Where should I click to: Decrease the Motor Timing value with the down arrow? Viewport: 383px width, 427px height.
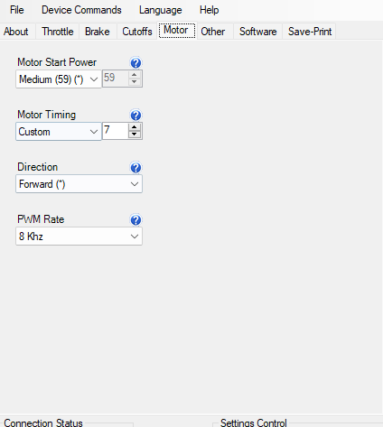135,135
